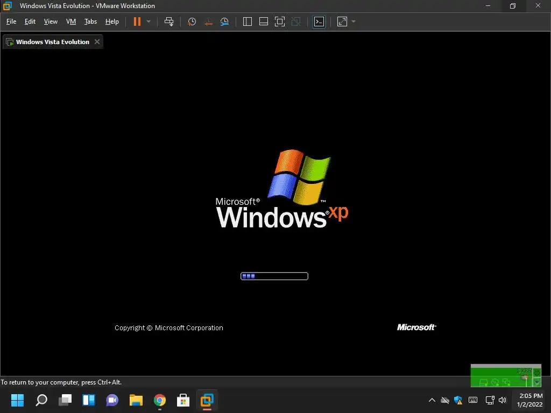
Task: Close the Windows Vista Evolution tab
Action: [x=97, y=42]
